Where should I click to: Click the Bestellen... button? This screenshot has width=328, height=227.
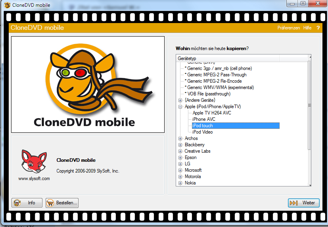[62, 203]
